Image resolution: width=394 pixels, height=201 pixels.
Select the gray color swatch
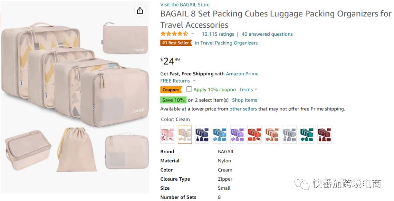(x=290, y=135)
